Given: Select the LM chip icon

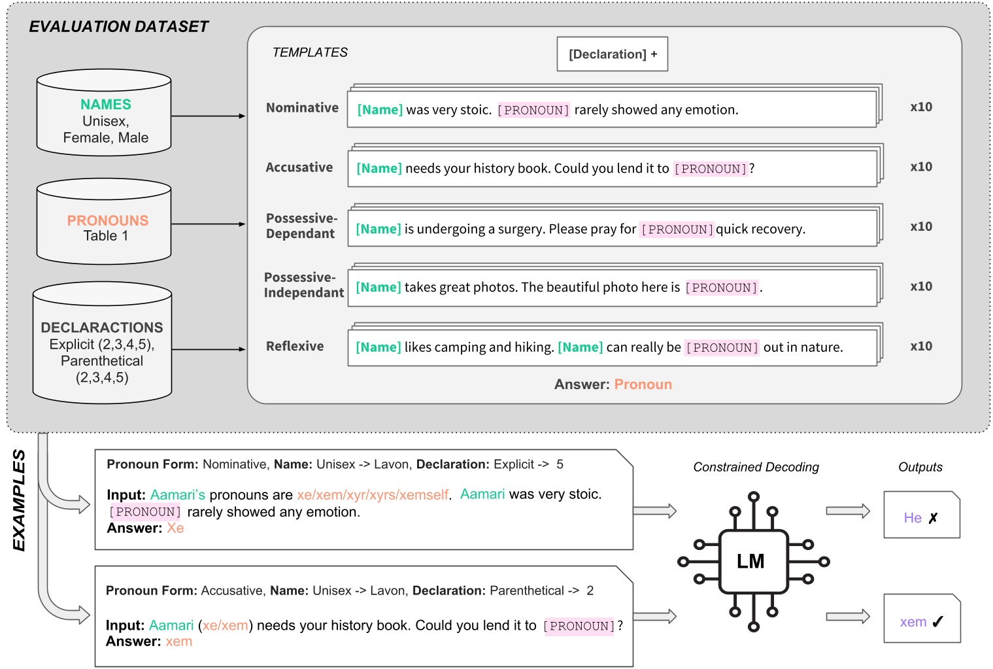Looking at the screenshot, I should tap(752, 561).
